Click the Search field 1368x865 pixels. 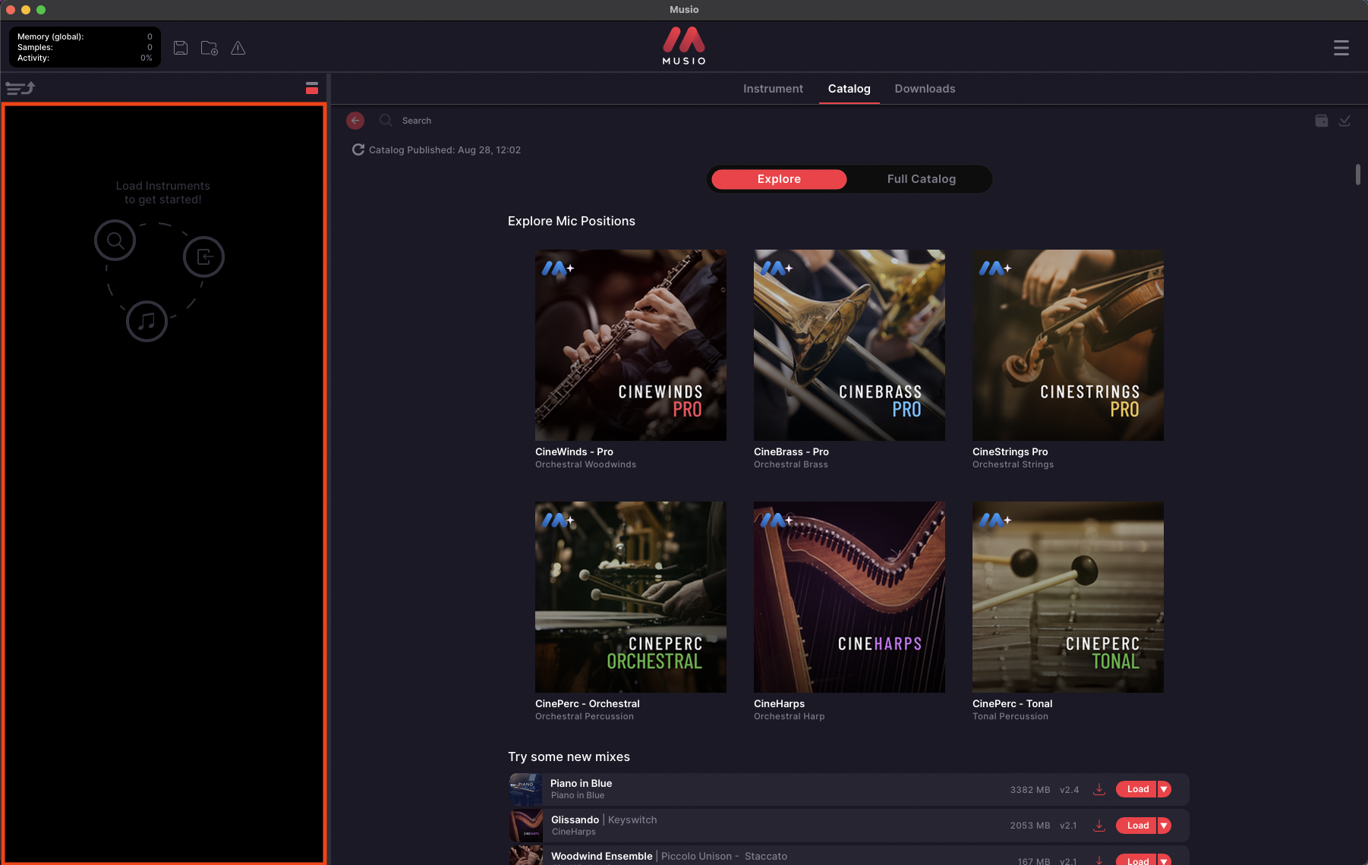[x=417, y=121]
